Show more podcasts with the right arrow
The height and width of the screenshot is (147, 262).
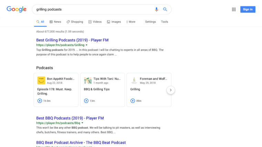coord(171,90)
